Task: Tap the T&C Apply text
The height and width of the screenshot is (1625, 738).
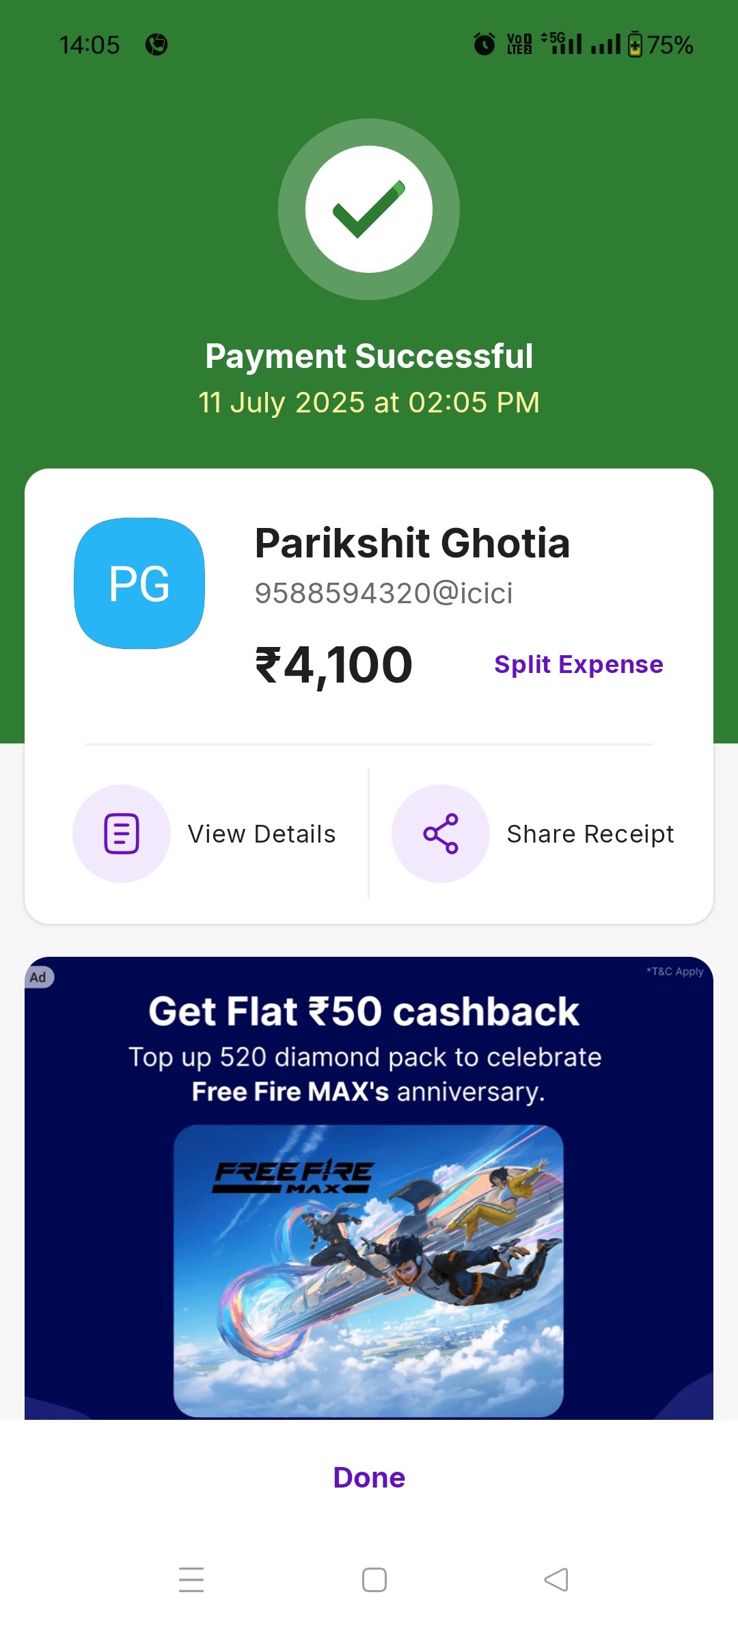Action: 675,971
